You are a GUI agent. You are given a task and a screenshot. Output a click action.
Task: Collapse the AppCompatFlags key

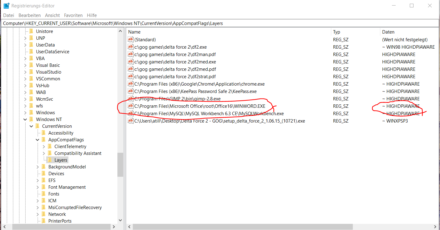point(38,140)
